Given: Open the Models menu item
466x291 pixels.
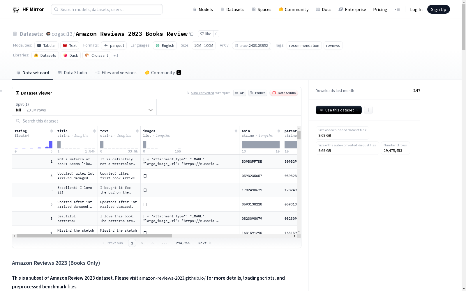Looking at the screenshot, I should pos(203,9).
